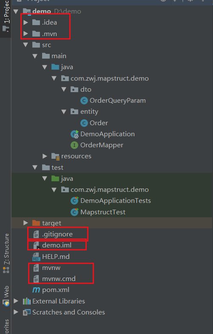
Task: Open the 7: Structure tool window tab
Action: pyautogui.click(x=6, y=253)
